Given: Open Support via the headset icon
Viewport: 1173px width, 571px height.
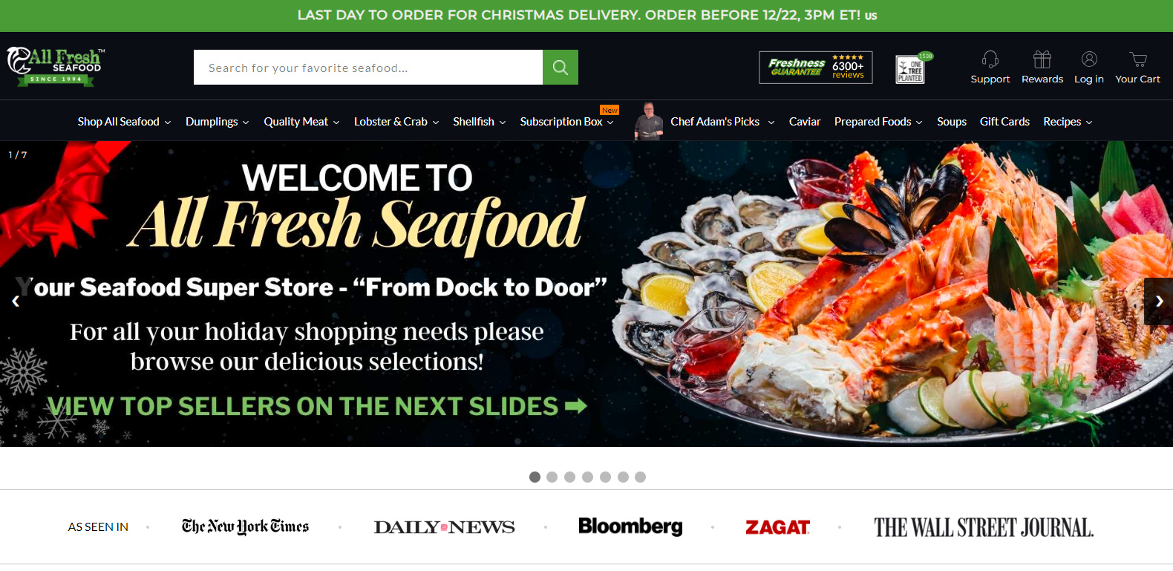Looking at the screenshot, I should point(990,59).
